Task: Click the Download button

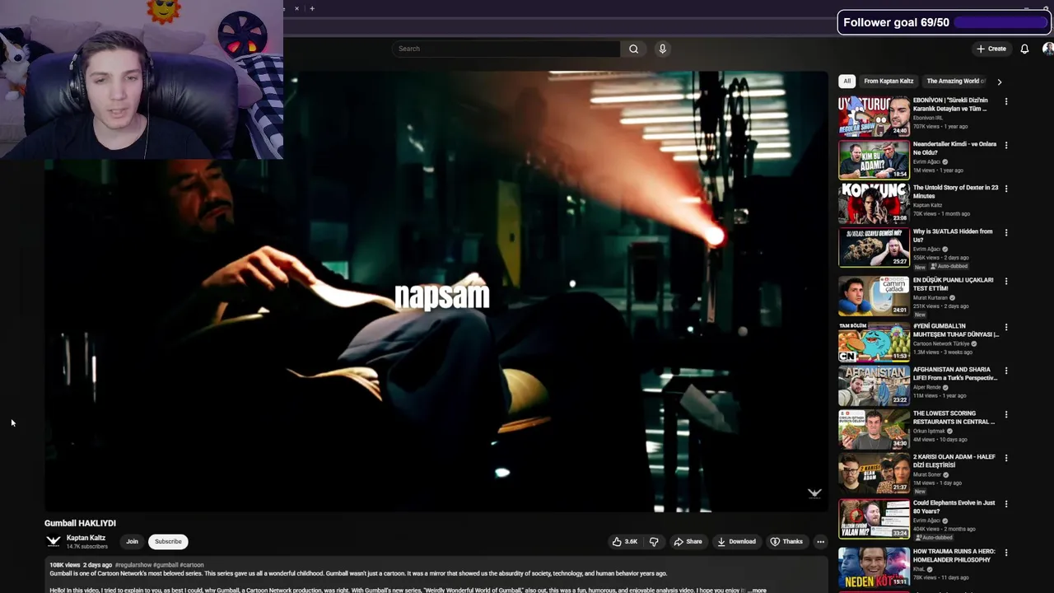Action: [x=736, y=542]
